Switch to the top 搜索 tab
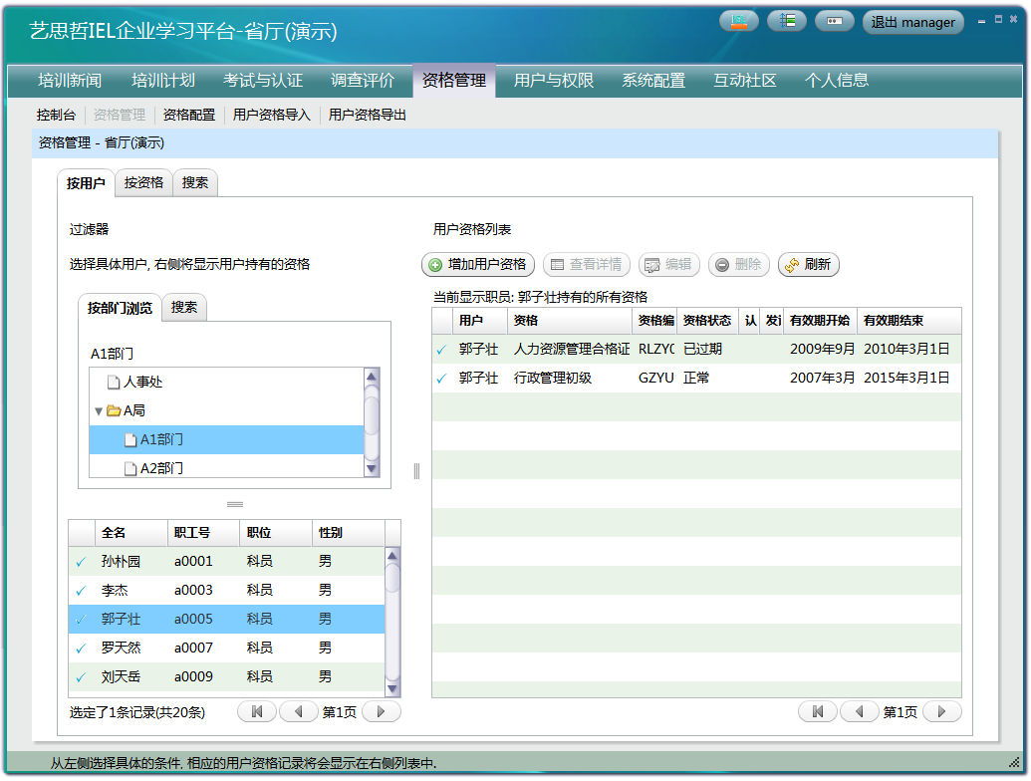 click(195, 182)
